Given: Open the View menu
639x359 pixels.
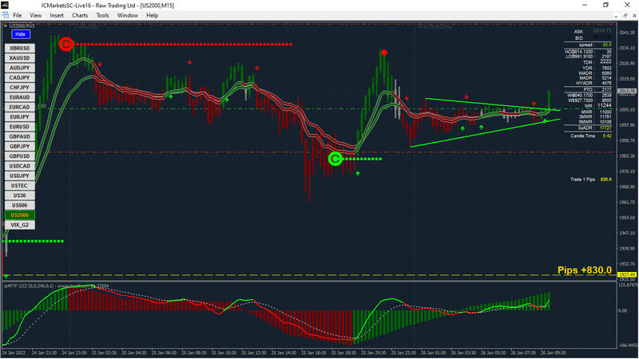Looking at the screenshot, I should tap(35, 15).
